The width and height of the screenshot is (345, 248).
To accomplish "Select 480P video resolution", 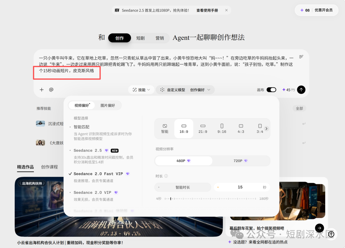I will pos(183,161).
